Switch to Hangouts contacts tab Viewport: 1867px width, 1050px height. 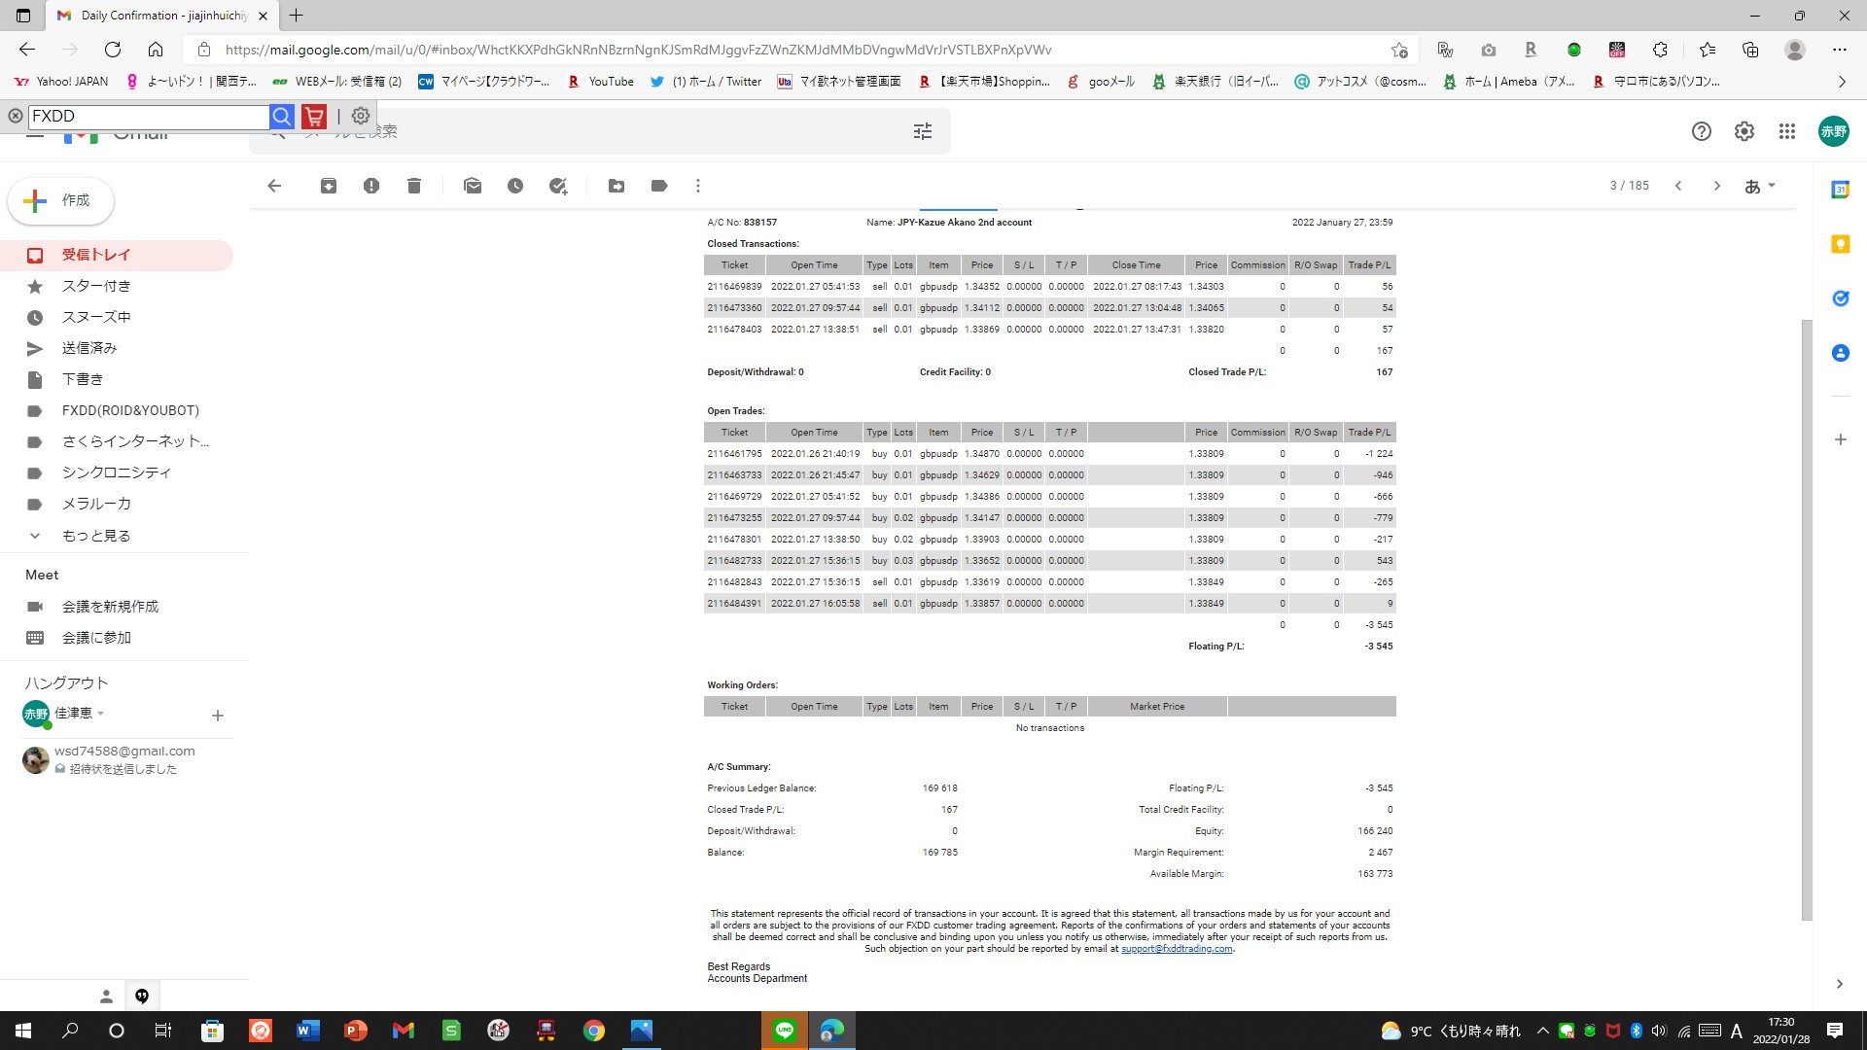(107, 997)
